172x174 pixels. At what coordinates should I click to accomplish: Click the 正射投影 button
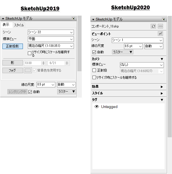[13, 46]
